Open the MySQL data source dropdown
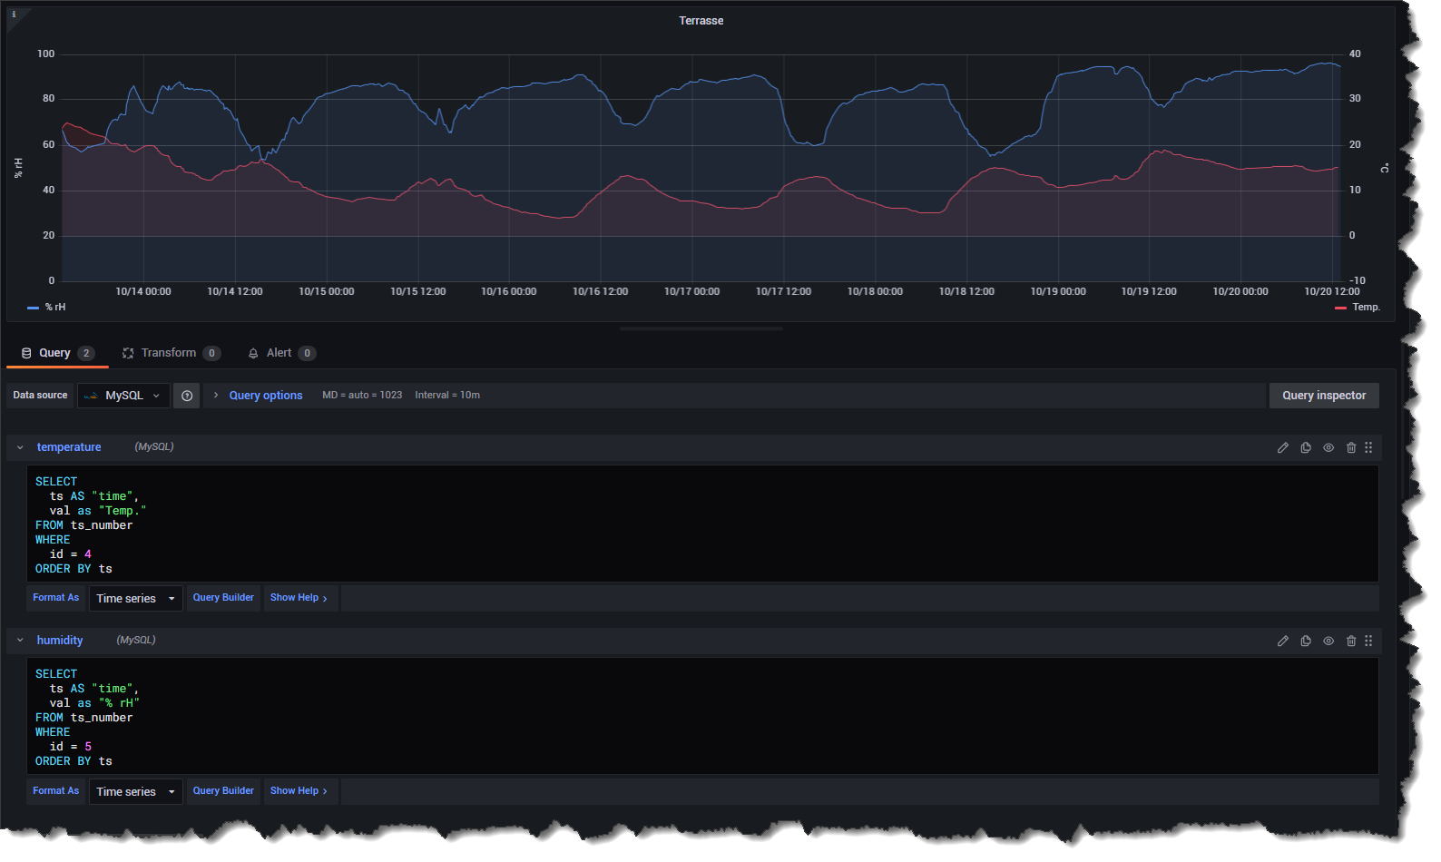The image size is (1441, 862). pos(123,396)
